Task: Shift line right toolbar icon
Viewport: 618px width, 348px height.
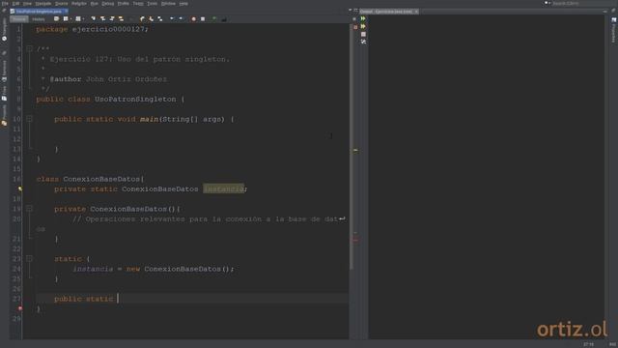Action: click(181, 18)
